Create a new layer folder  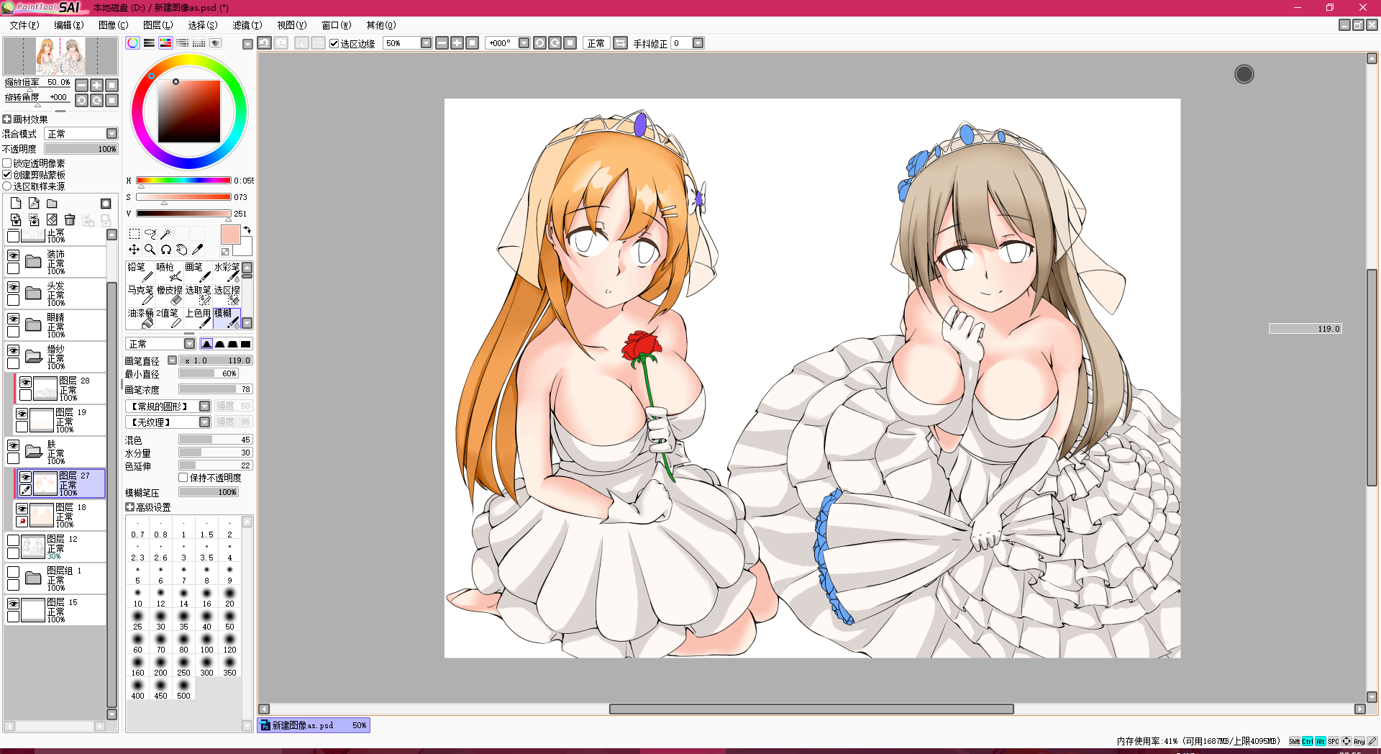click(x=52, y=204)
